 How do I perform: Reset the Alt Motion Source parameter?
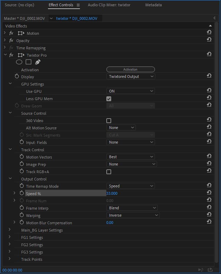tap(209, 127)
